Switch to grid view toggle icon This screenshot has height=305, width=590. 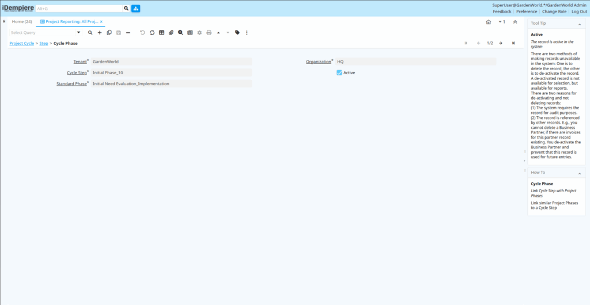[161, 33]
